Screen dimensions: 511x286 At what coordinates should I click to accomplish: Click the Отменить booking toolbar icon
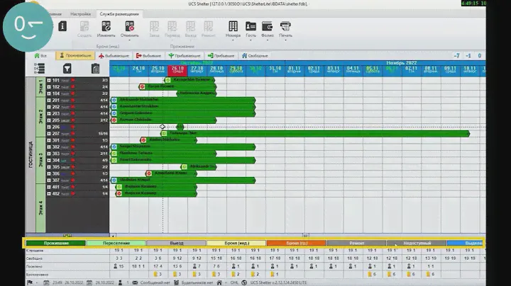[130, 28]
